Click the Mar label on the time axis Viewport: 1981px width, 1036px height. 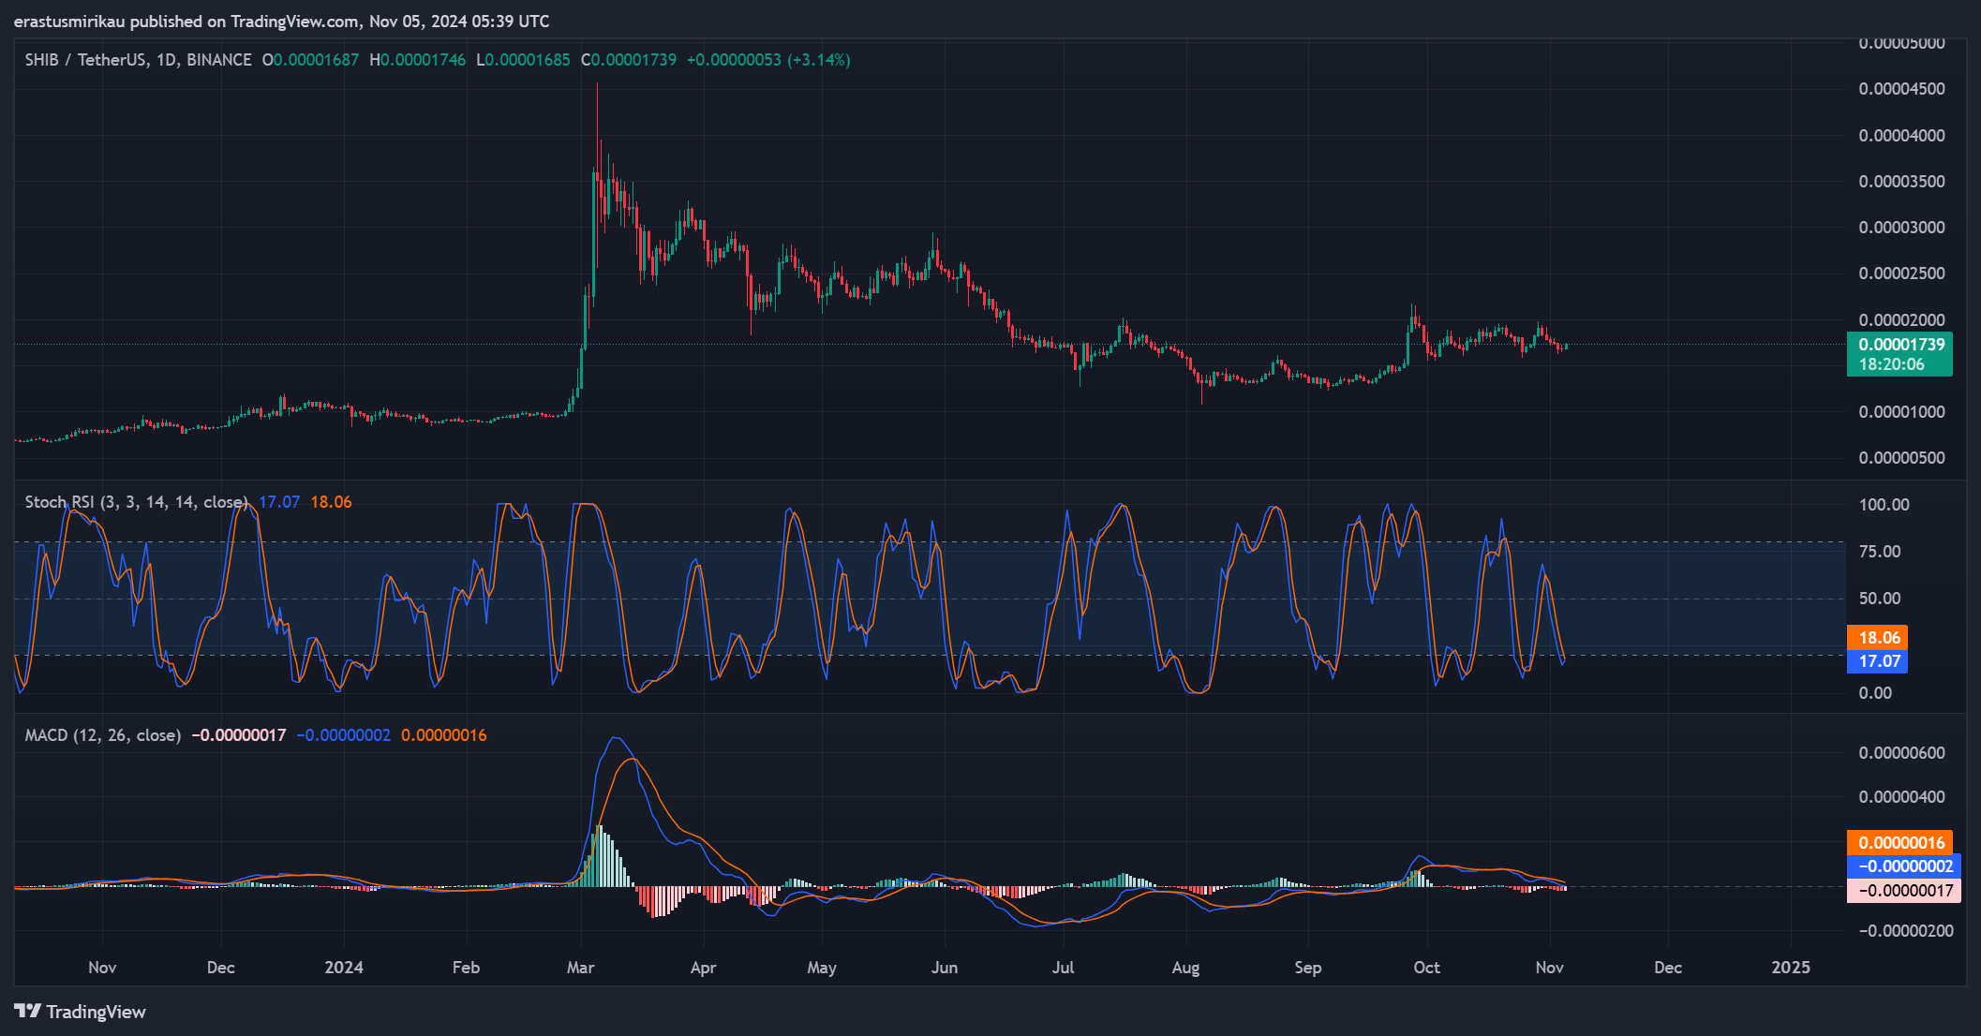point(581,968)
